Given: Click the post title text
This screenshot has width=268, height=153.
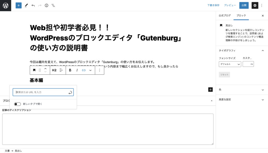Looking at the screenshot, I should click(106, 38).
